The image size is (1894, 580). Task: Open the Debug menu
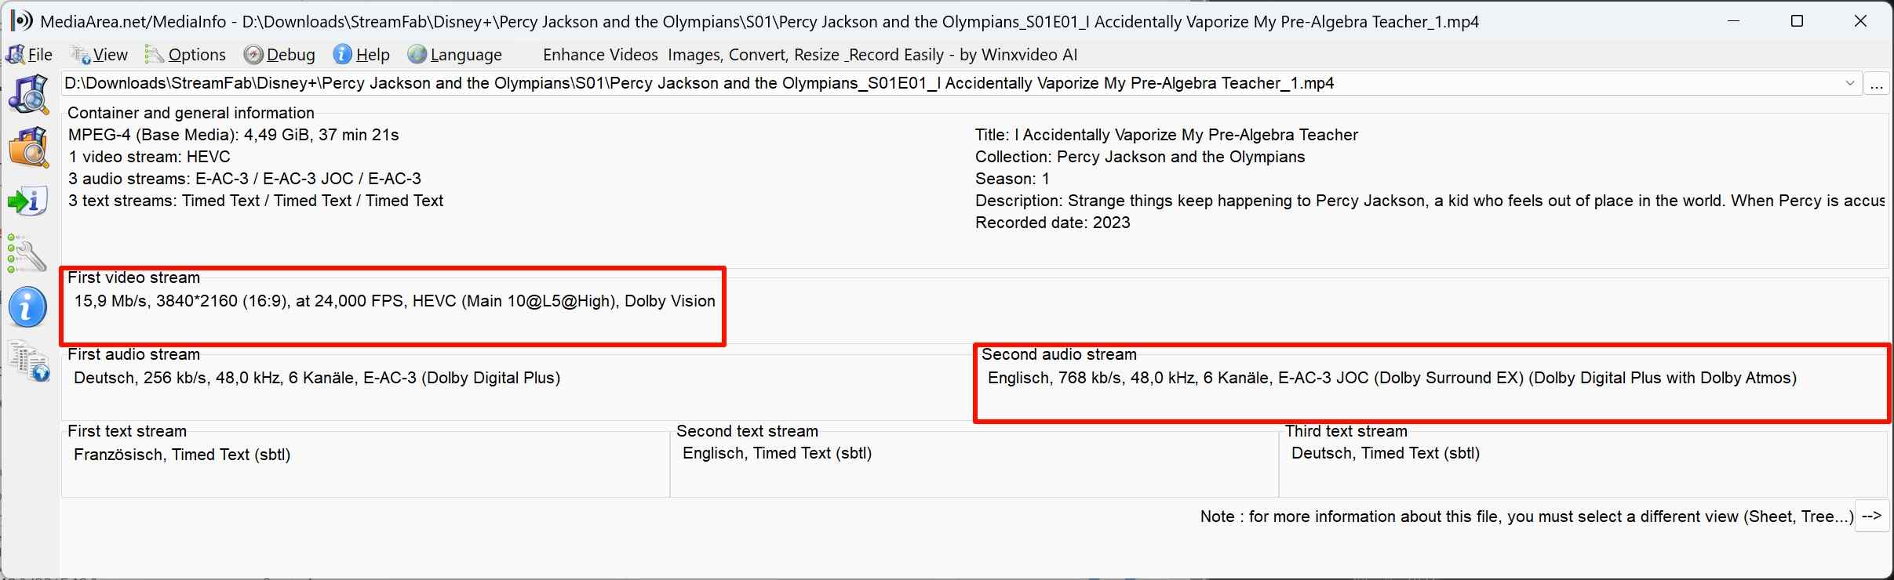click(280, 55)
